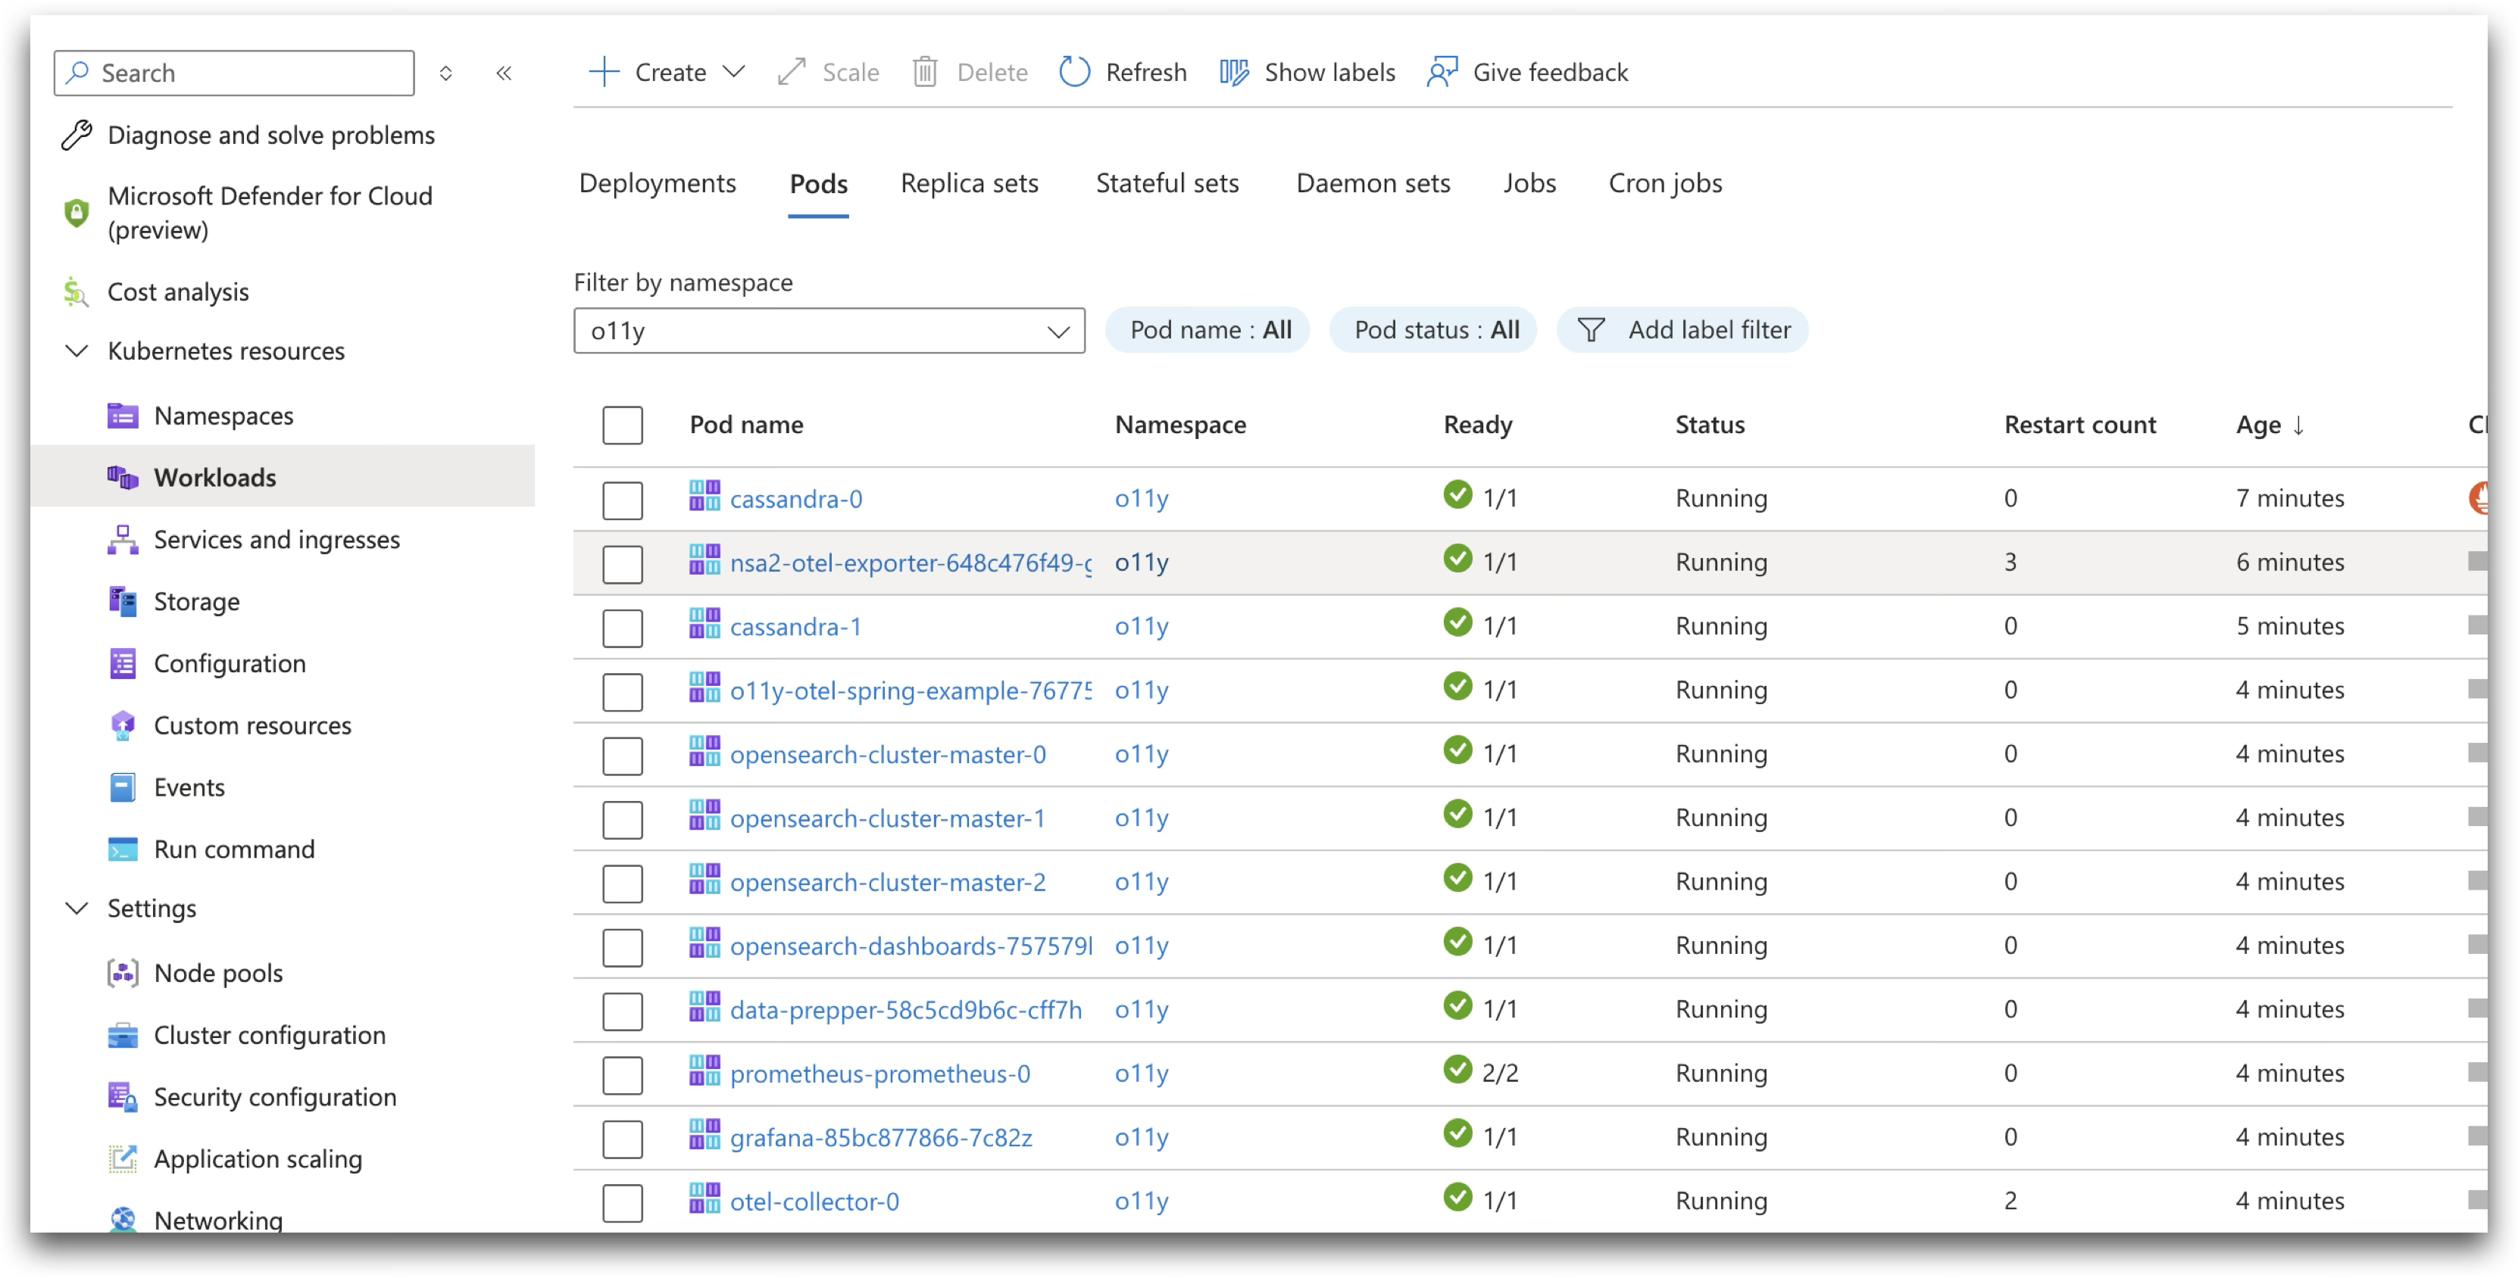
Task: Collapse the Kubernetes resources section
Action: (x=77, y=351)
